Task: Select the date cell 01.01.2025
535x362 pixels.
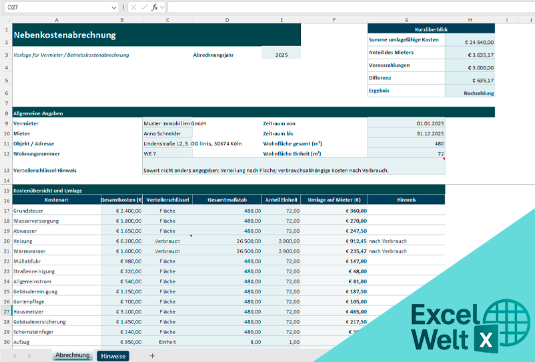Action: [406, 123]
